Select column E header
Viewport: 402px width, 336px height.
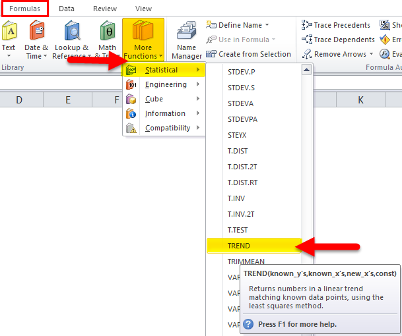pyautogui.click(x=68, y=99)
